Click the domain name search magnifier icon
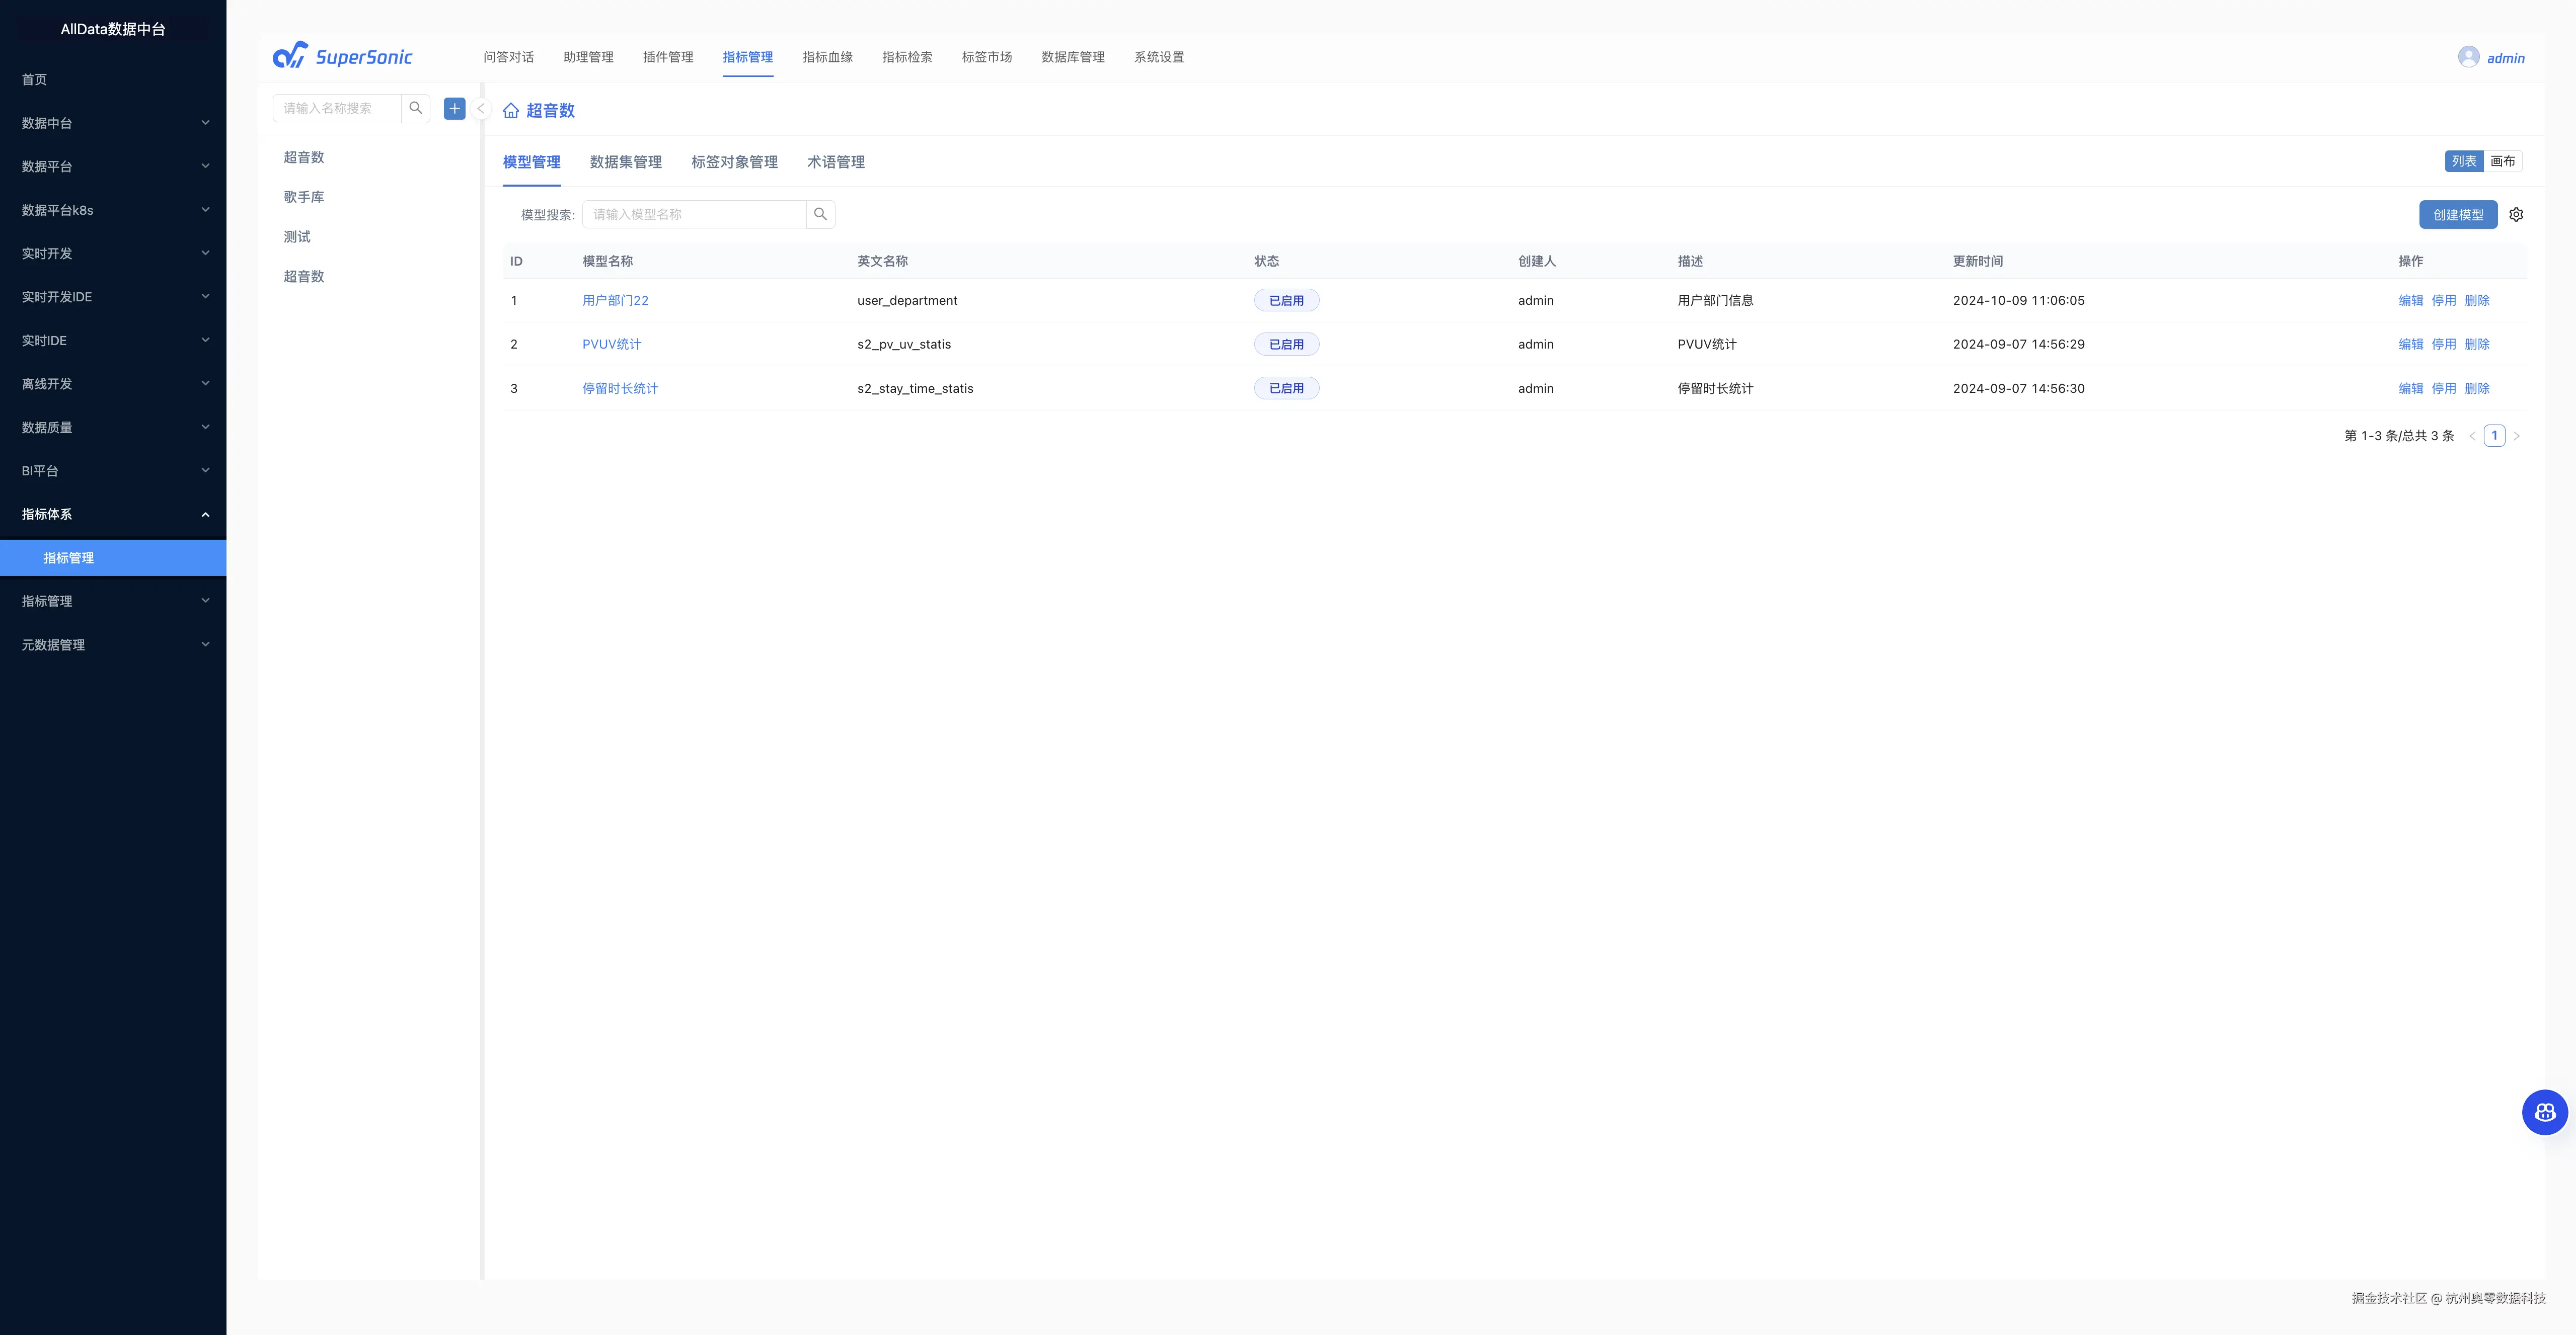2576x1335 pixels. click(416, 108)
